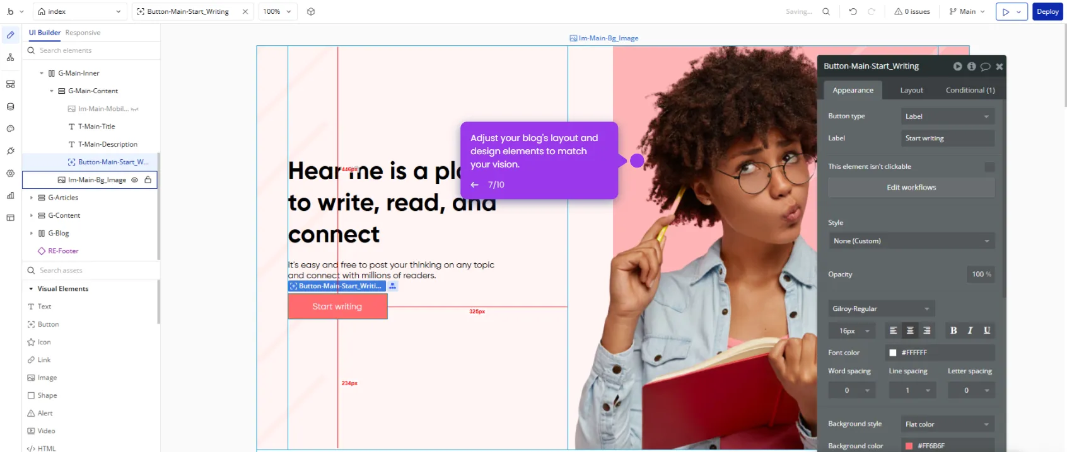
Task: Click the info icon in property panel header
Action: pyautogui.click(x=972, y=66)
